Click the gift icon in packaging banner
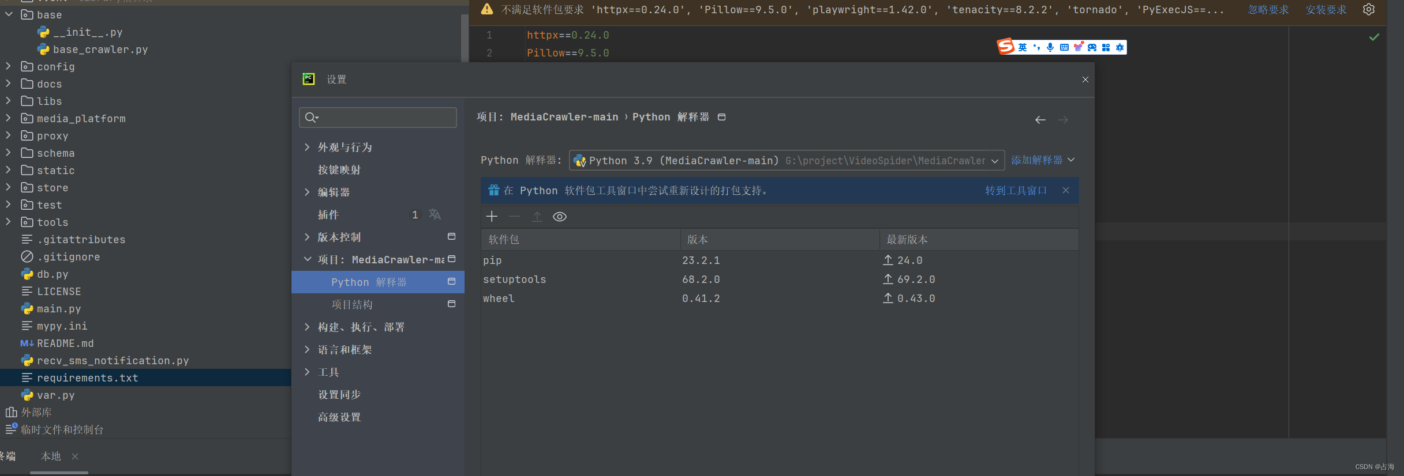This screenshot has width=1404, height=476. [494, 190]
